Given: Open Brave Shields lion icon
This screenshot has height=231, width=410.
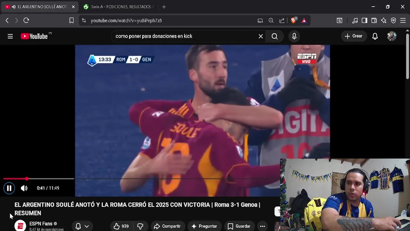Looking at the screenshot, I should click(293, 21).
